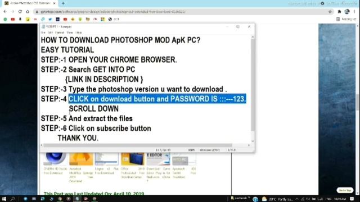
Task: Click '{LINK IN DESCRIPTION }' line
Action: click(x=104, y=79)
